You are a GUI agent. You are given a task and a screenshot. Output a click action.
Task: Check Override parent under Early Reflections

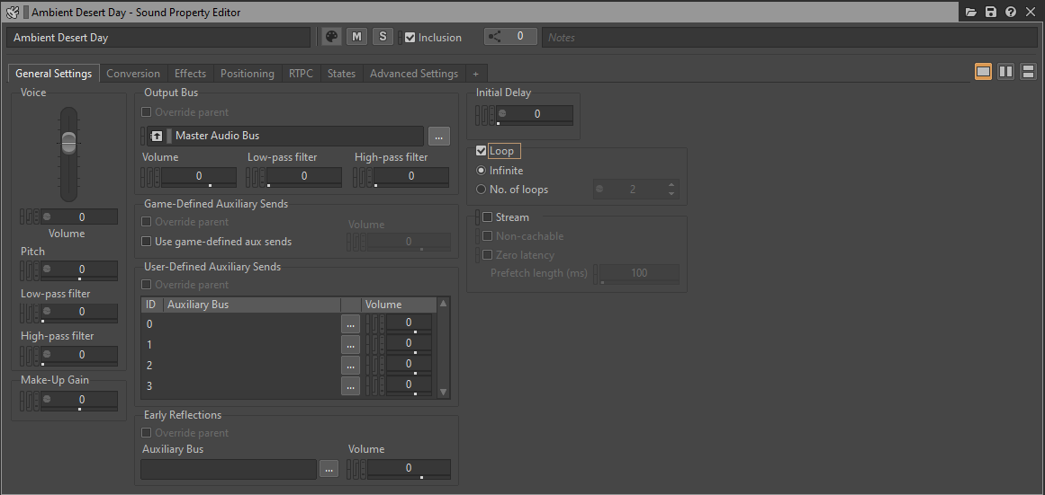[x=147, y=432]
